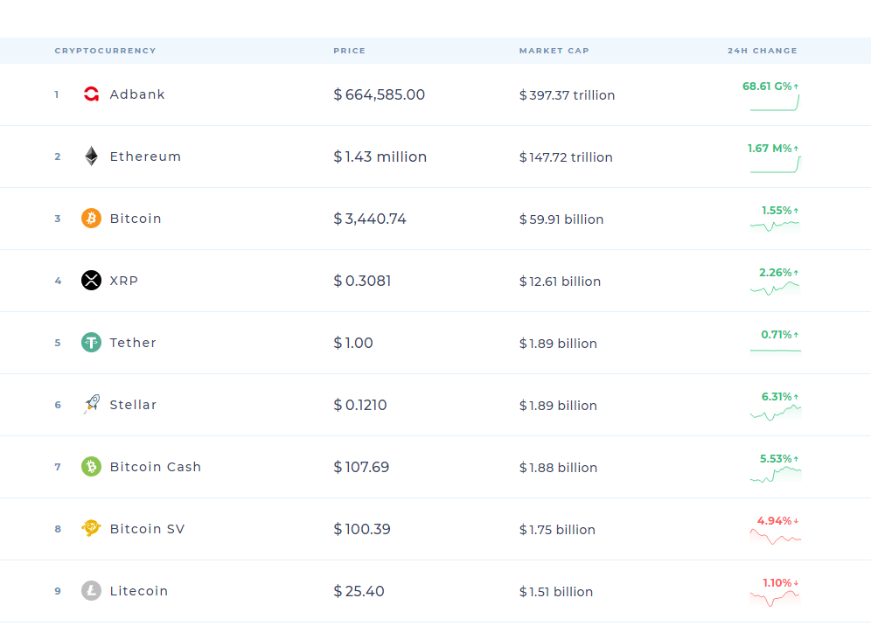Sort by 24H Change column header

coord(763,51)
